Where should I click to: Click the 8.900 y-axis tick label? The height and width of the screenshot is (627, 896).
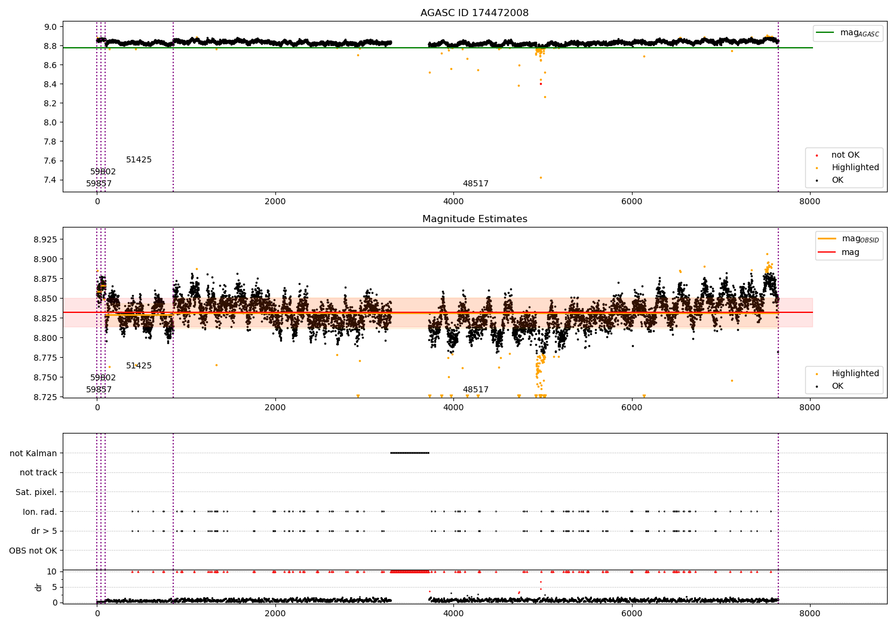click(47, 259)
